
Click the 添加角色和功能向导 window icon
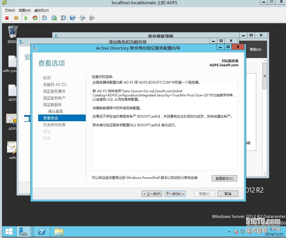(x=21, y=42)
